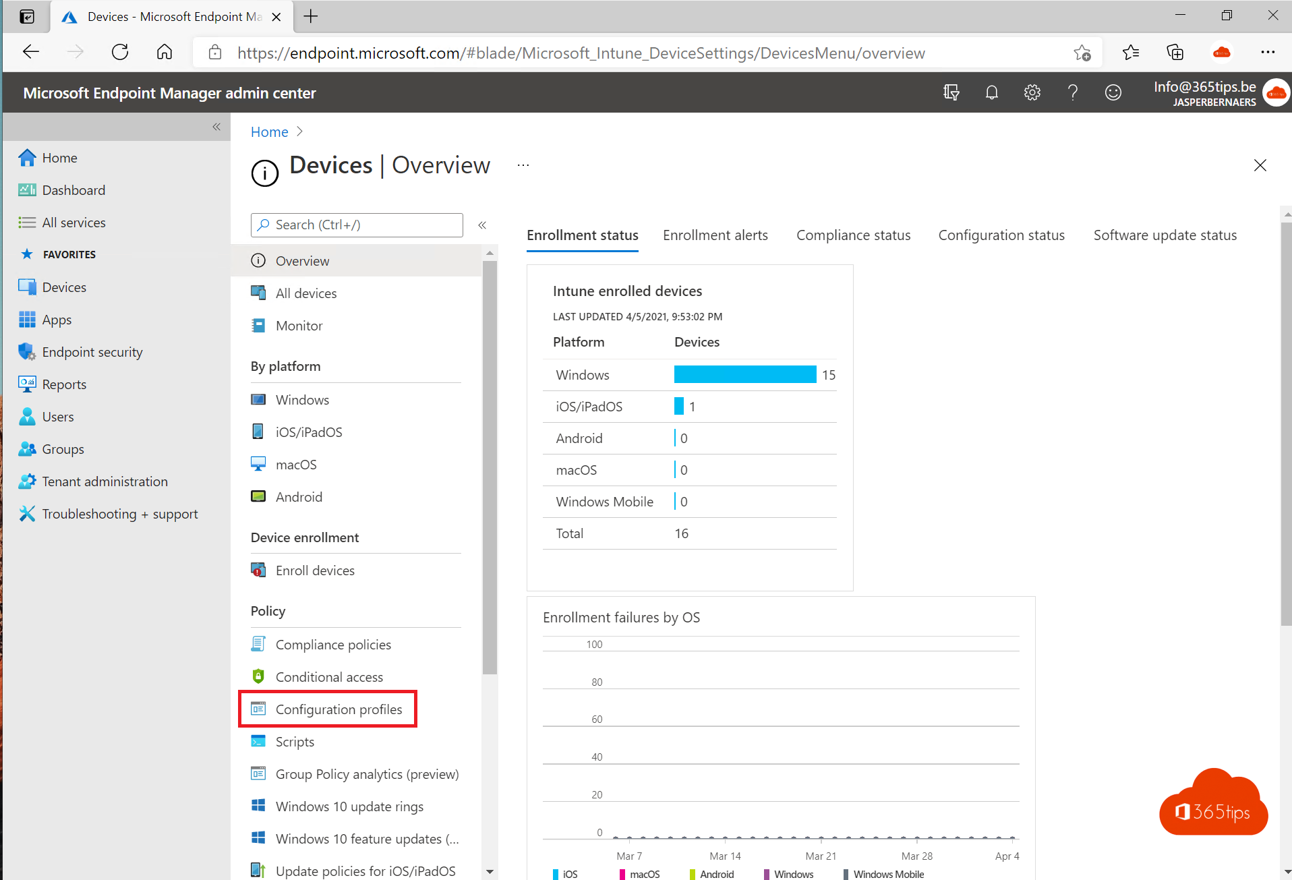Screen dimensions: 1292x880
Task: Switch to the Enrollment alerts tab
Action: coord(715,235)
